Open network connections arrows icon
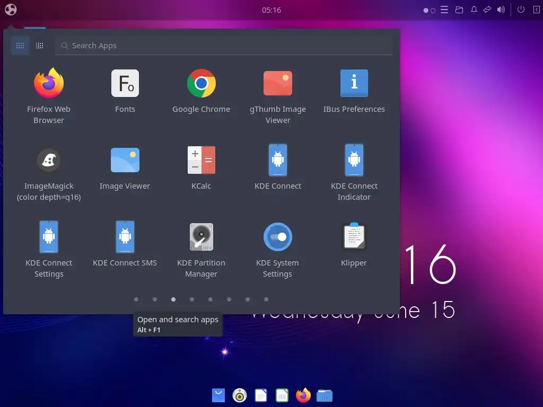This screenshot has width=543, height=407. (x=487, y=10)
